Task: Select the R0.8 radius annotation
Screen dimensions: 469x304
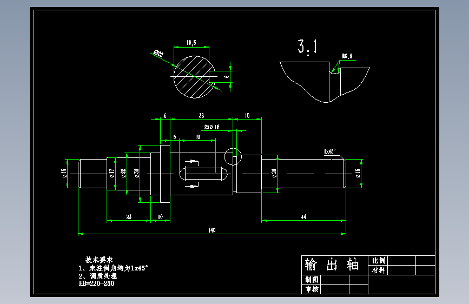Action: click(x=347, y=56)
